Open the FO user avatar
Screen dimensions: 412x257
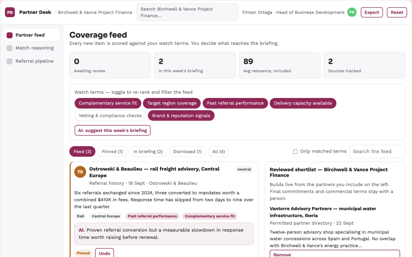coord(352,12)
